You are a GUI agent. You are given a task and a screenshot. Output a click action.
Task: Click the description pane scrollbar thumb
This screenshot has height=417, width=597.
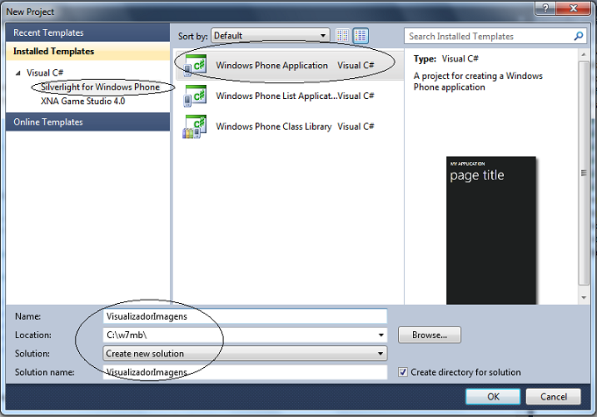[x=583, y=173]
